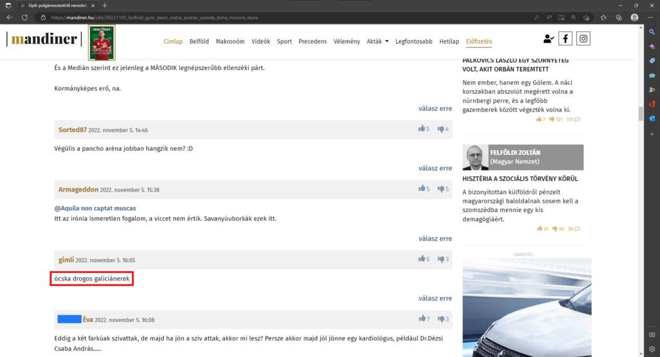Add this page to favorites star icon
660x357 pixels.
point(586,17)
